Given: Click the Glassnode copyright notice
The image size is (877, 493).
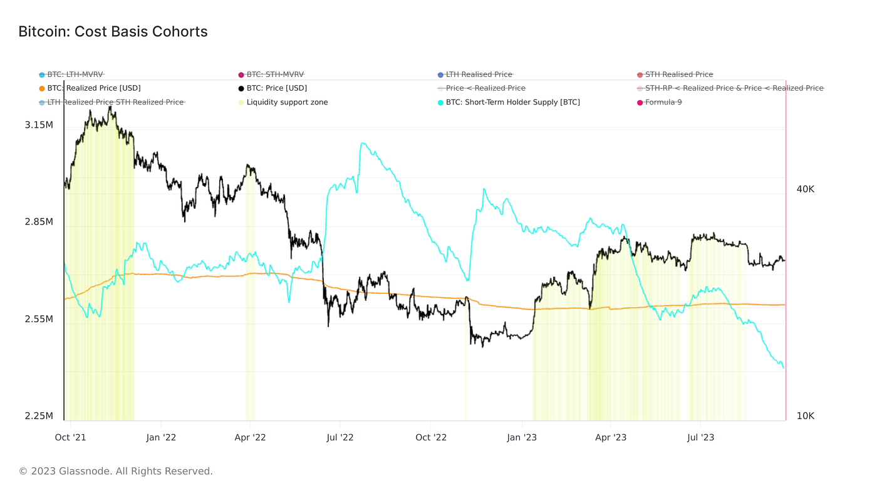Looking at the screenshot, I should [x=116, y=471].
